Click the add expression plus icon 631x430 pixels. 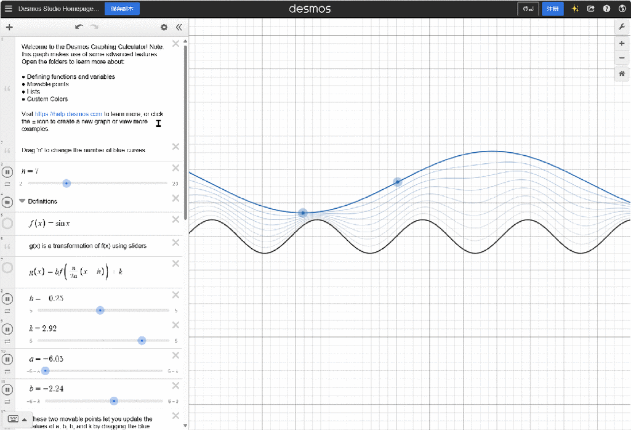click(9, 27)
